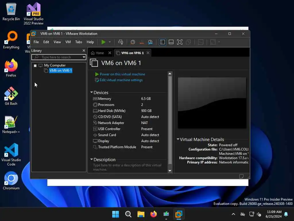Toggle the thumbnail bar view icon
The image size is (294, 221).
(x=171, y=42)
